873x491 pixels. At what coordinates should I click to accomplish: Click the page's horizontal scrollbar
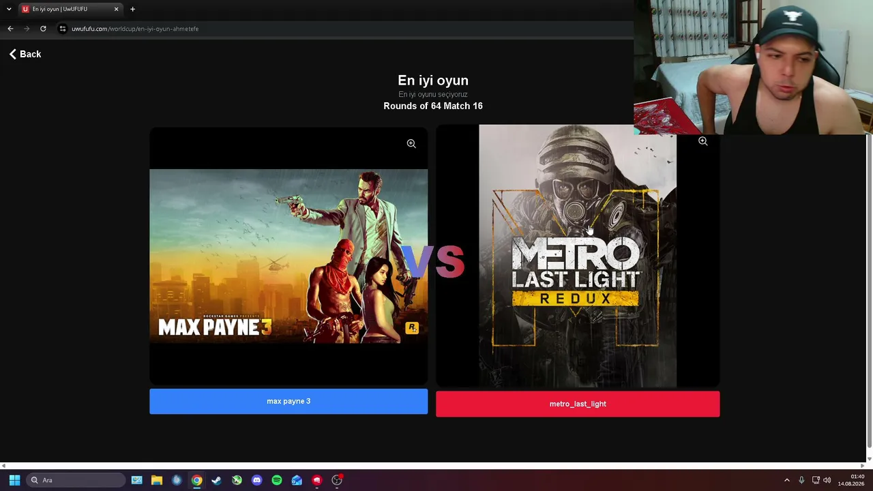click(x=432, y=466)
